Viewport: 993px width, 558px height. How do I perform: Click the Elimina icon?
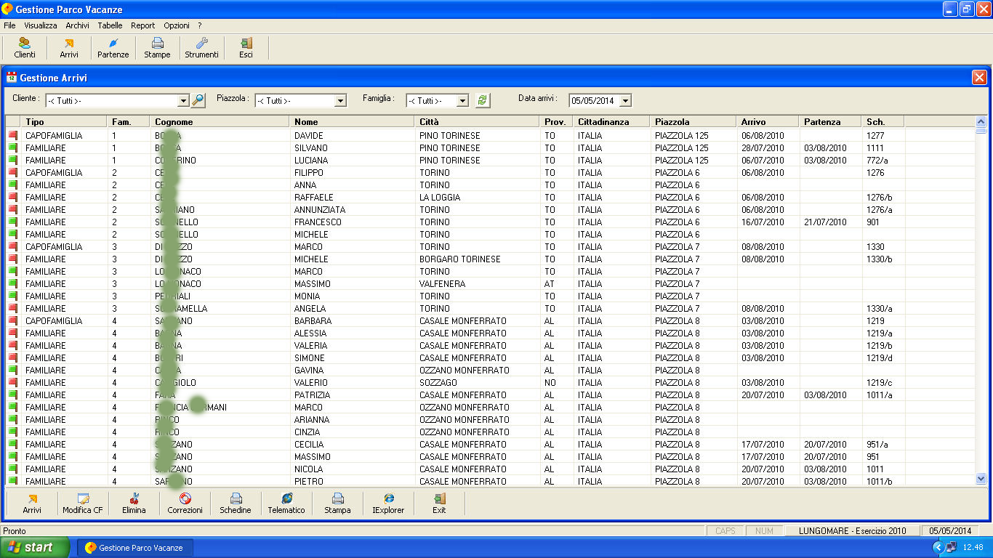click(x=134, y=504)
